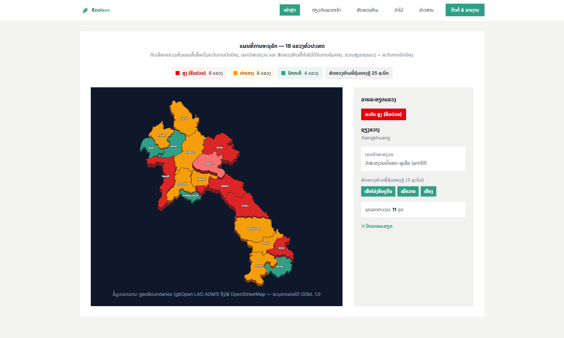The image size is (564, 338).
Task: Go to the ສັດຫວງຫ້າມ navigation item
Action: [367, 10]
